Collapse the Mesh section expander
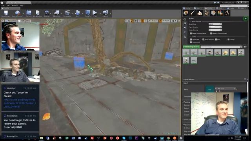Screen dimensions: 251x141 coord(183,83)
